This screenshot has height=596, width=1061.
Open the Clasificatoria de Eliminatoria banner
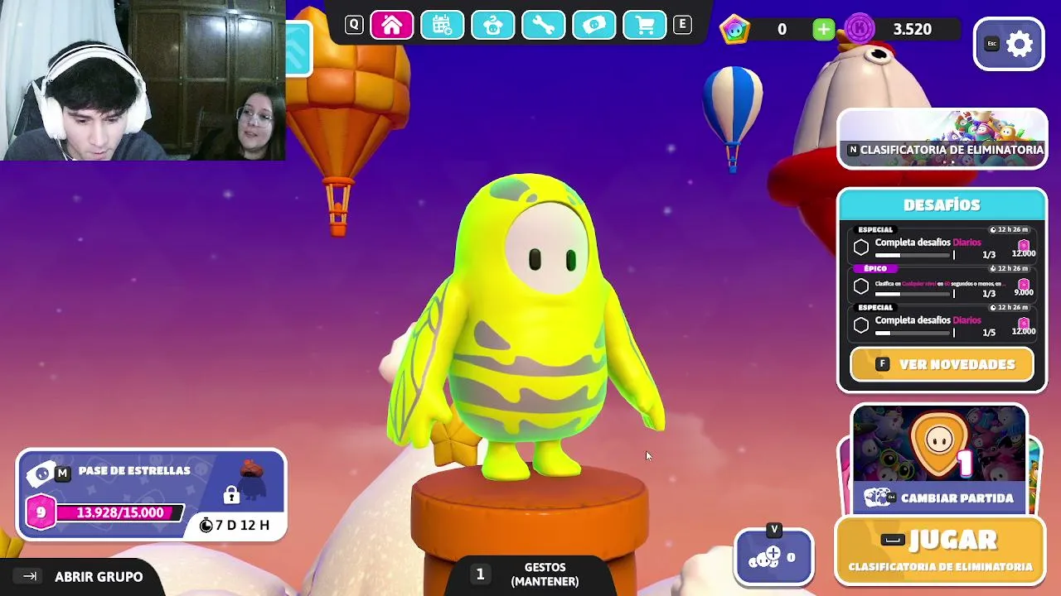(942, 139)
